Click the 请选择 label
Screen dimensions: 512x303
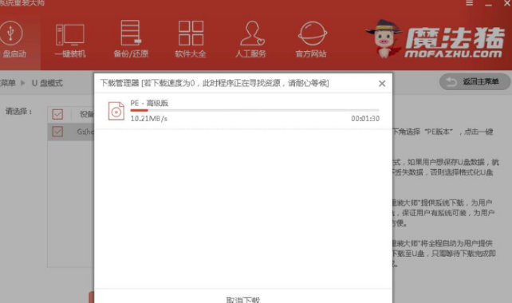click(x=19, y=112)
